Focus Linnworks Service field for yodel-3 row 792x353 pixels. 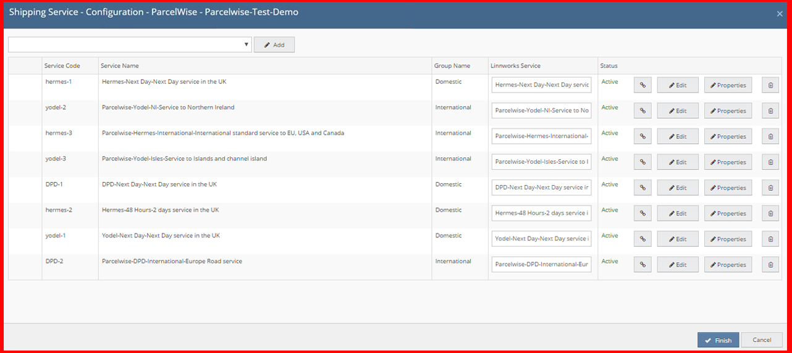click(542, 162)
